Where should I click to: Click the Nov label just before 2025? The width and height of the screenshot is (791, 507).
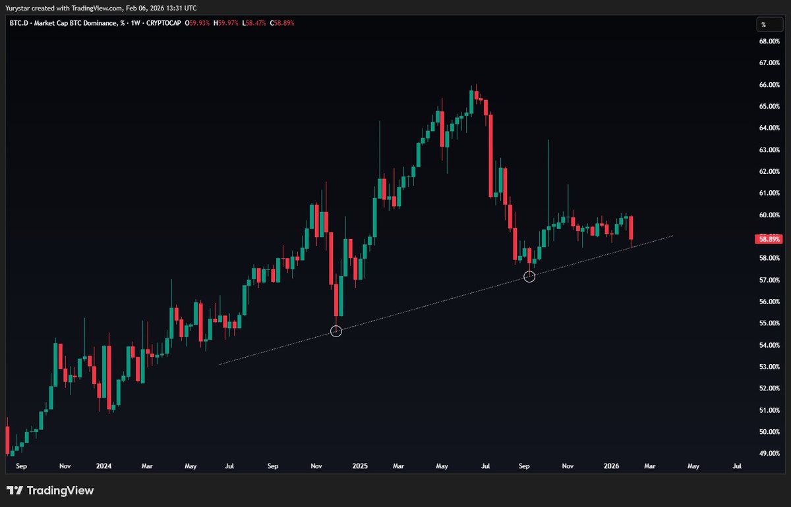[316, 466]
